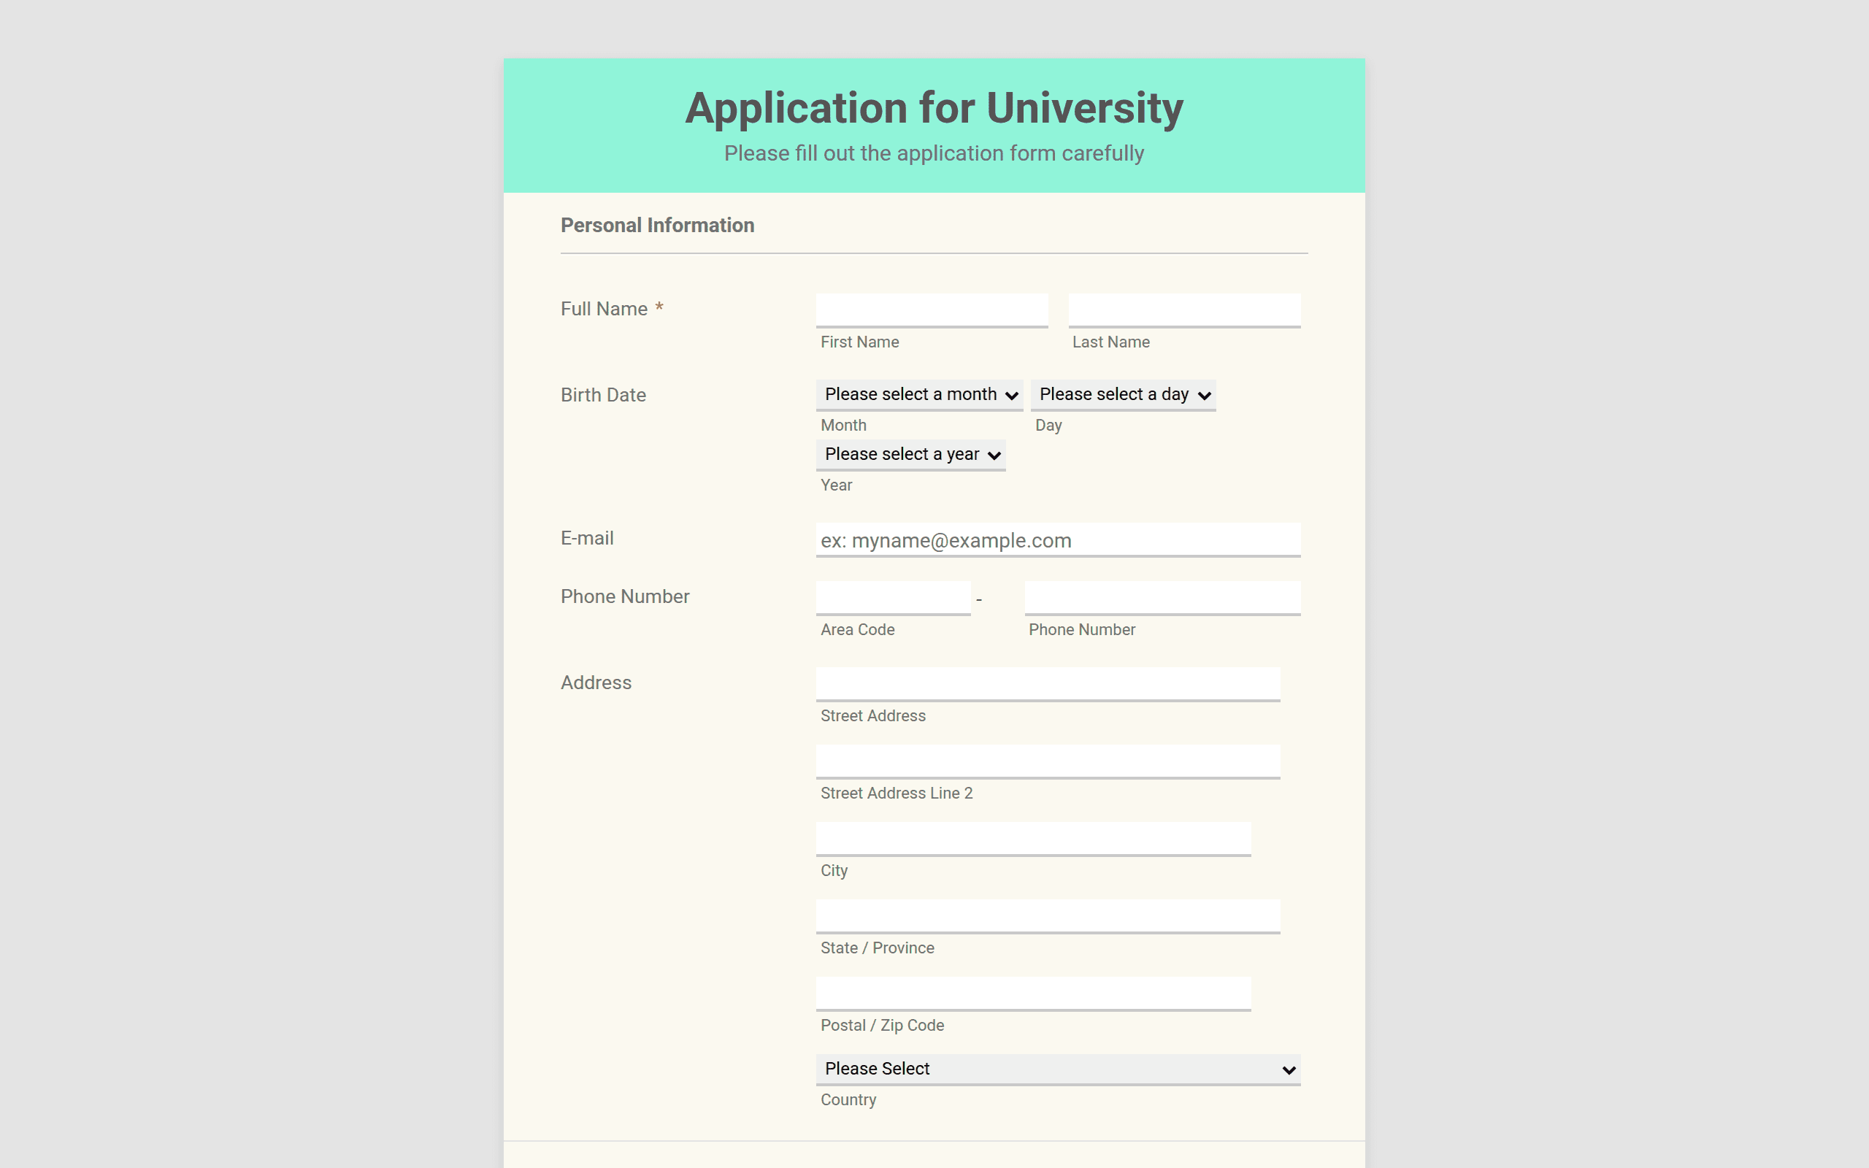Click the Birth Date label

click(x=603, y=395)
